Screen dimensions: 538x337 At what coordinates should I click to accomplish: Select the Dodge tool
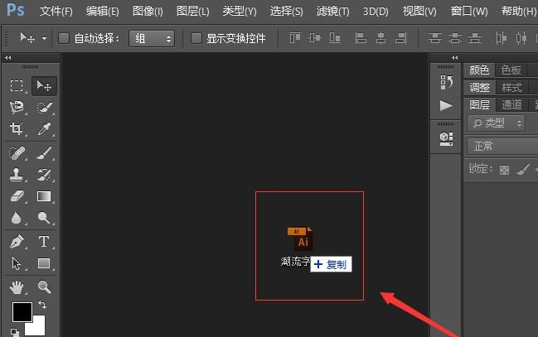point(44,218)
